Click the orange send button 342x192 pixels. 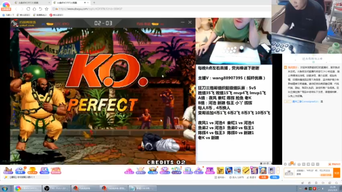pyautogui.click(x=337, y=173)
